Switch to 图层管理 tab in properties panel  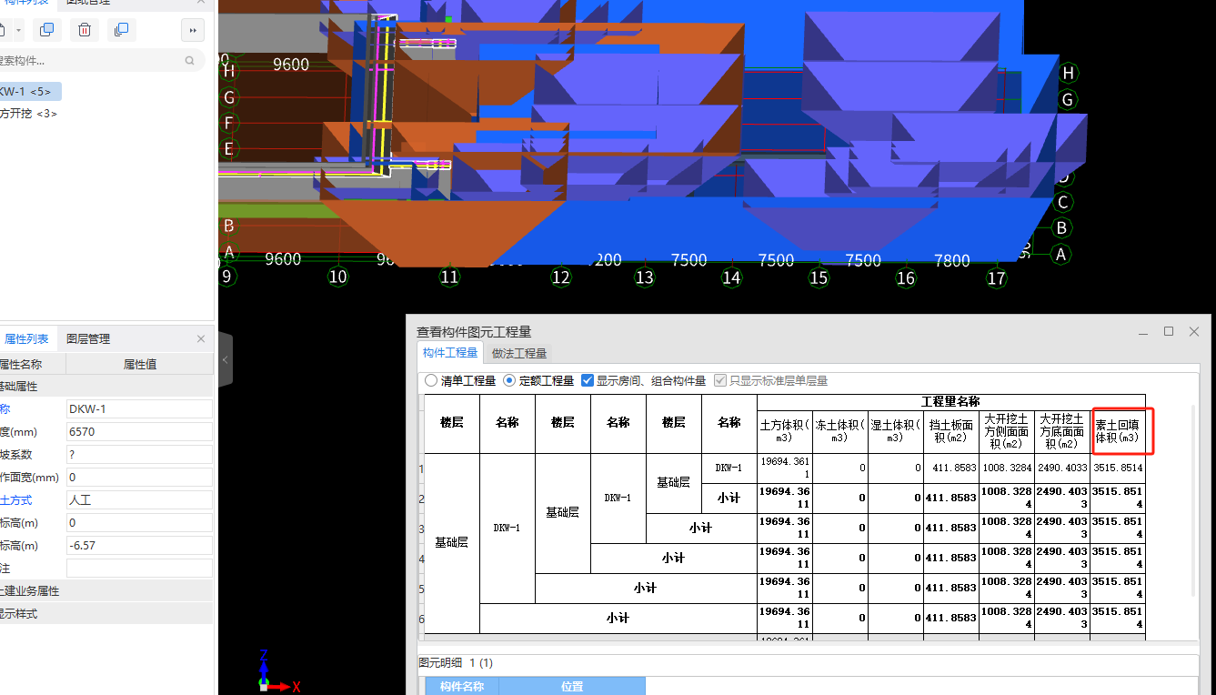[x=88, y=338]
